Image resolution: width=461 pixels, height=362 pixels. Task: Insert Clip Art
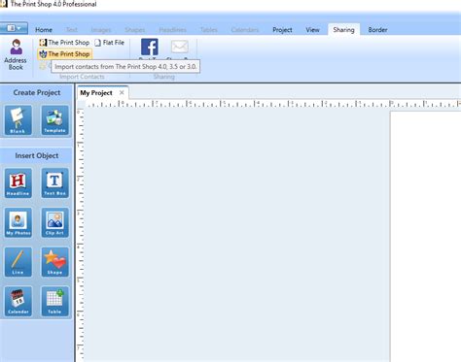pyautogui.click(x=55, y=222)
